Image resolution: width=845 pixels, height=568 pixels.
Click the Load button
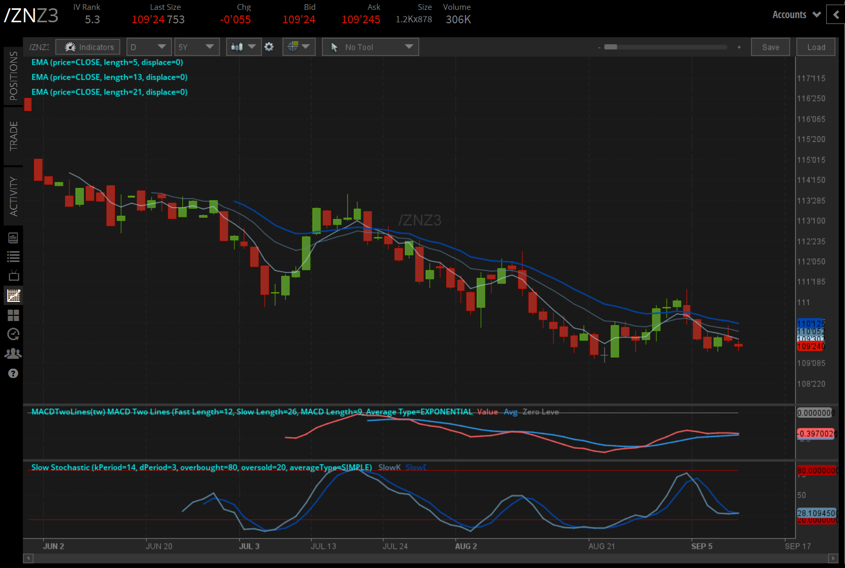pyautogui.click(x=816, y=47)
